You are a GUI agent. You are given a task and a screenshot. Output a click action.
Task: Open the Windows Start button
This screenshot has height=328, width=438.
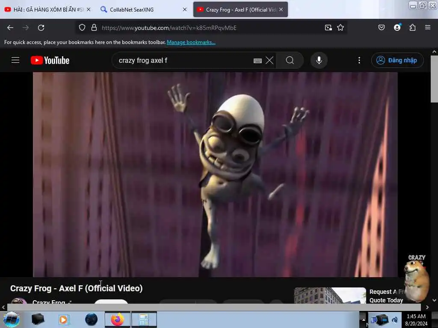[12, 319]
